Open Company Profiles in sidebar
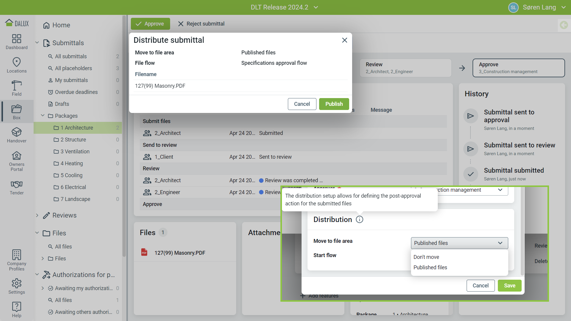This screenshot has height=321, width=571. pyautogui.click(x=17, y=260)
